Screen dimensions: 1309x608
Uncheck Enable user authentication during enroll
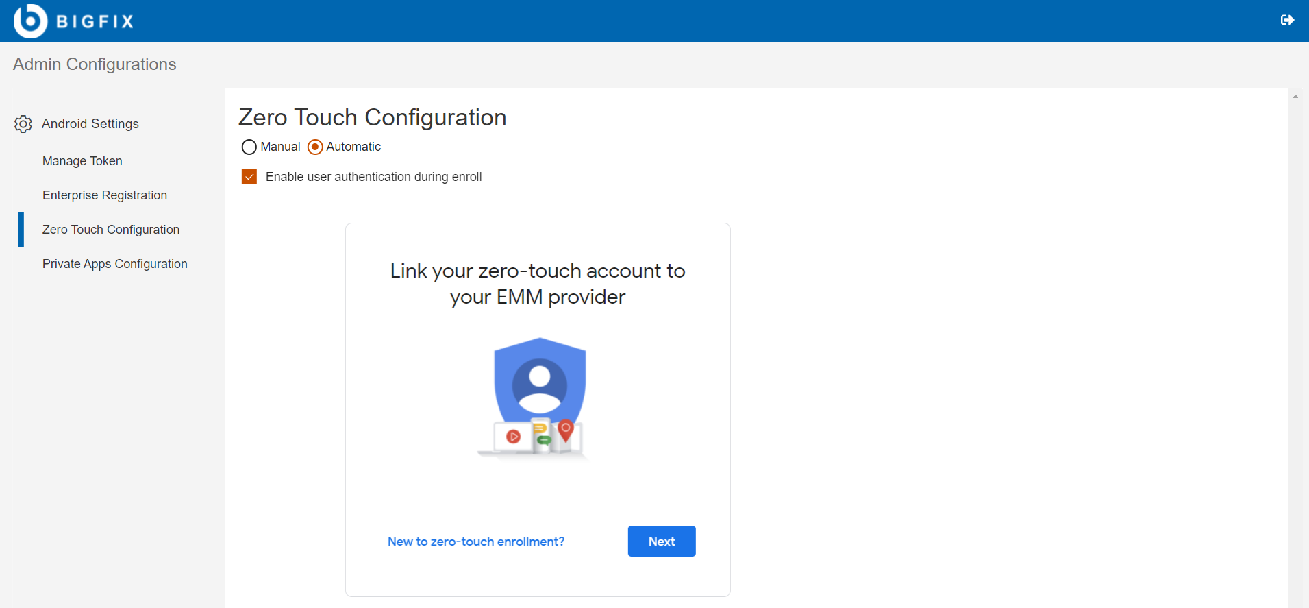[249, 177]
